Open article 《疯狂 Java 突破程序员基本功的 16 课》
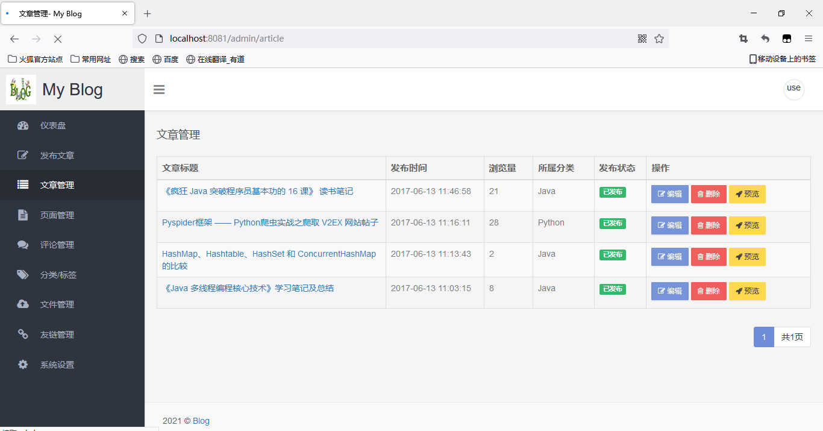This screenshot has height=431, width=823. 258,191
